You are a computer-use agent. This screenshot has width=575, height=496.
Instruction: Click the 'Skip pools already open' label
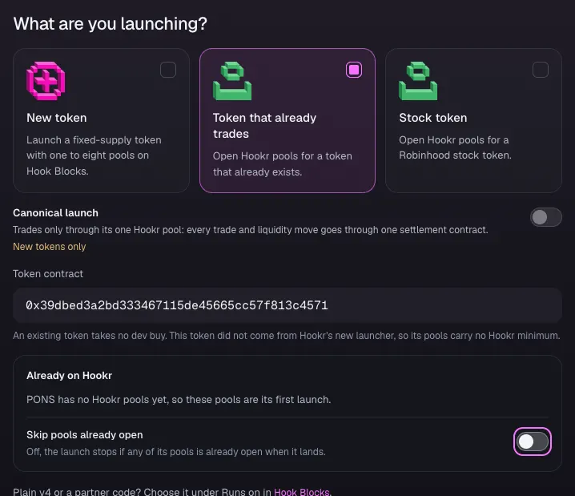(x=85, y=435)
